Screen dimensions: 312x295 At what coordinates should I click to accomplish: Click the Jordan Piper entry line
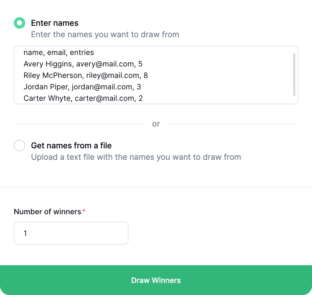[82, 87]
